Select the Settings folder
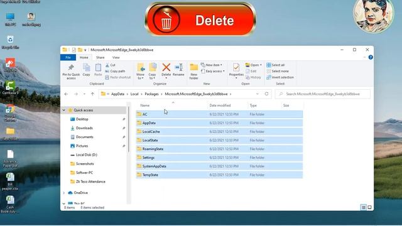 pyautogui.click(x=219, y=158)
